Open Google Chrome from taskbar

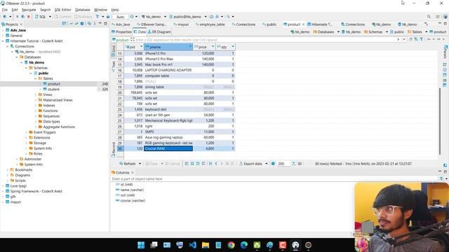(232, 245)
